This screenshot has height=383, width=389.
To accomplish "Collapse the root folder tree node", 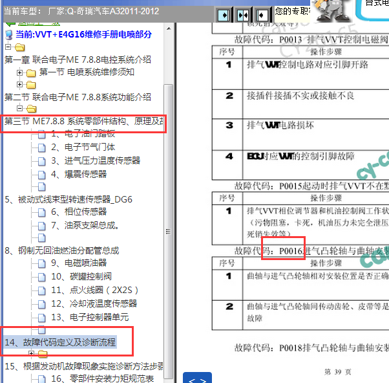I will click(x=8, y=47).
